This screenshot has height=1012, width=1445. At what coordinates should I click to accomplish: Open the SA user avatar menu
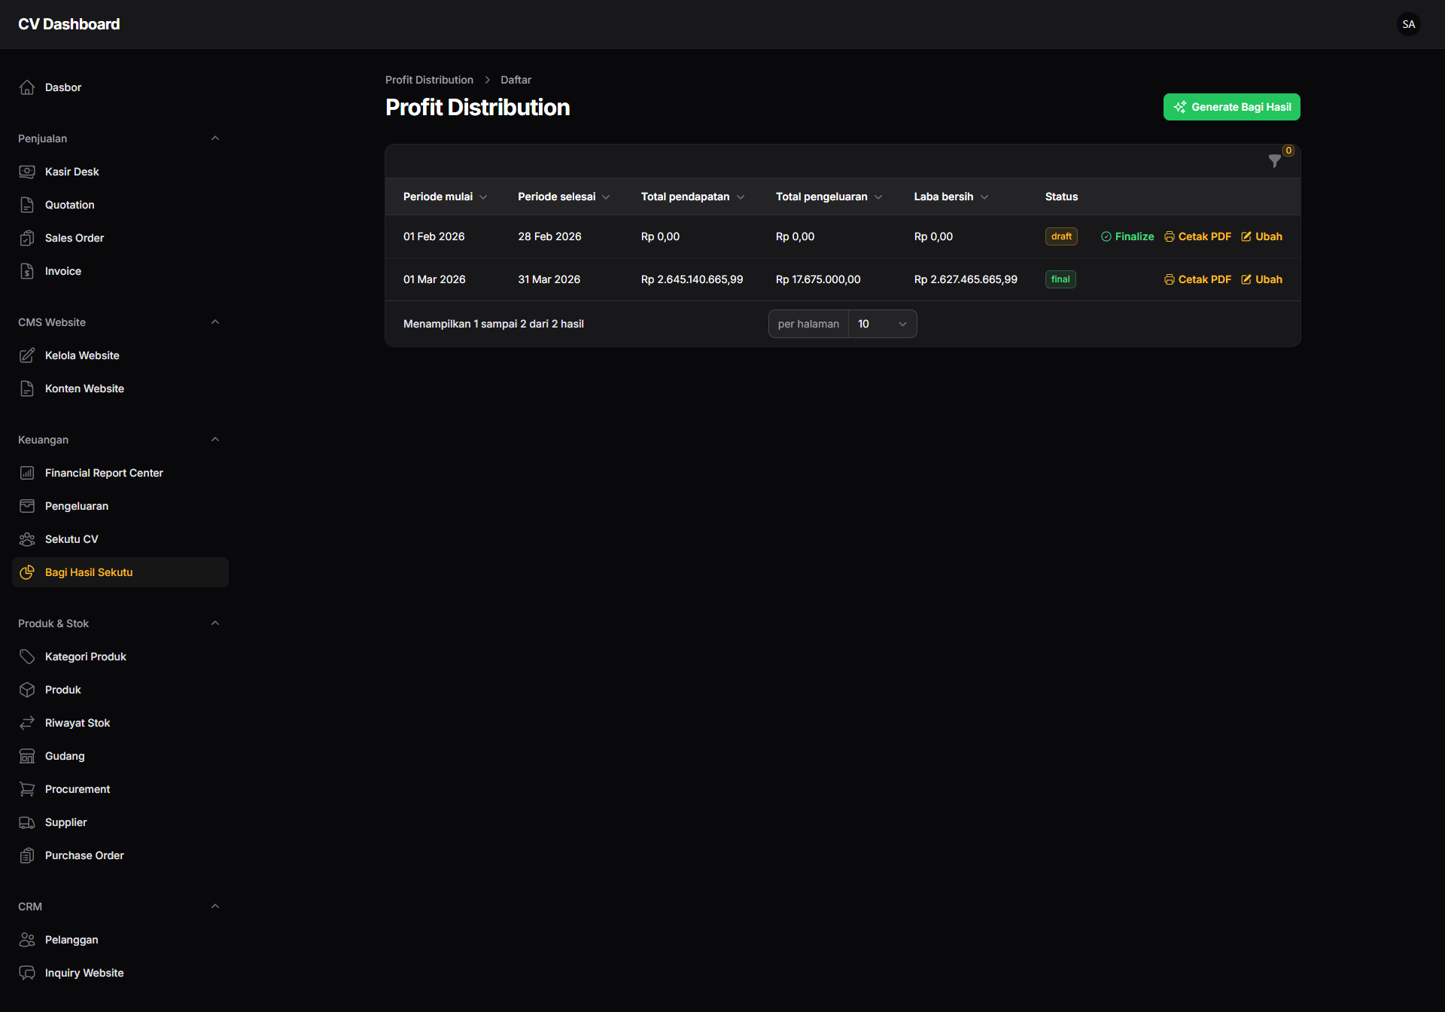[x=1408, y=24]
